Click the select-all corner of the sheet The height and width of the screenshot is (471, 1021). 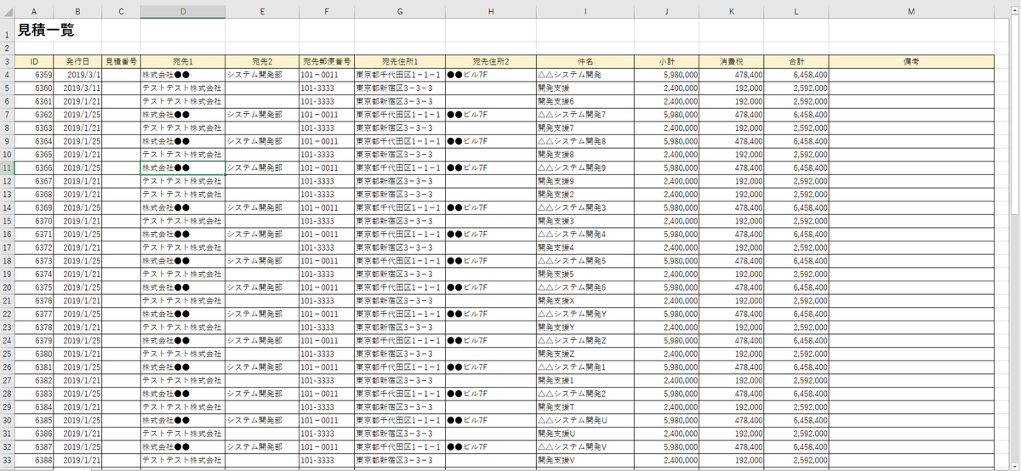pyautogui.click(x=7, y=12)
